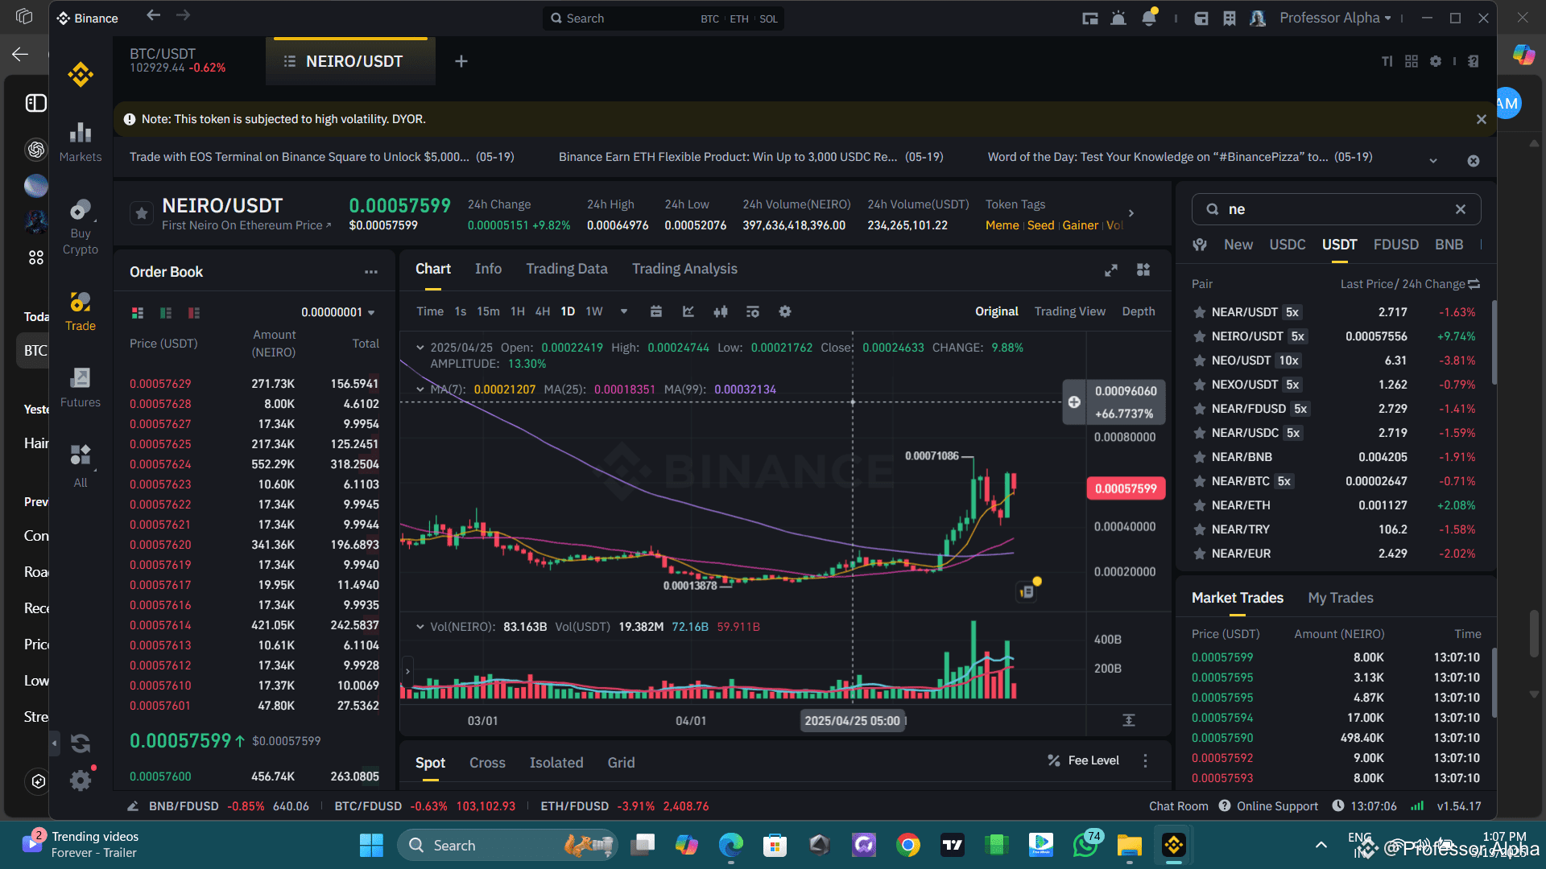
Task: Select the 4H time interval
Action: point(543,311)
